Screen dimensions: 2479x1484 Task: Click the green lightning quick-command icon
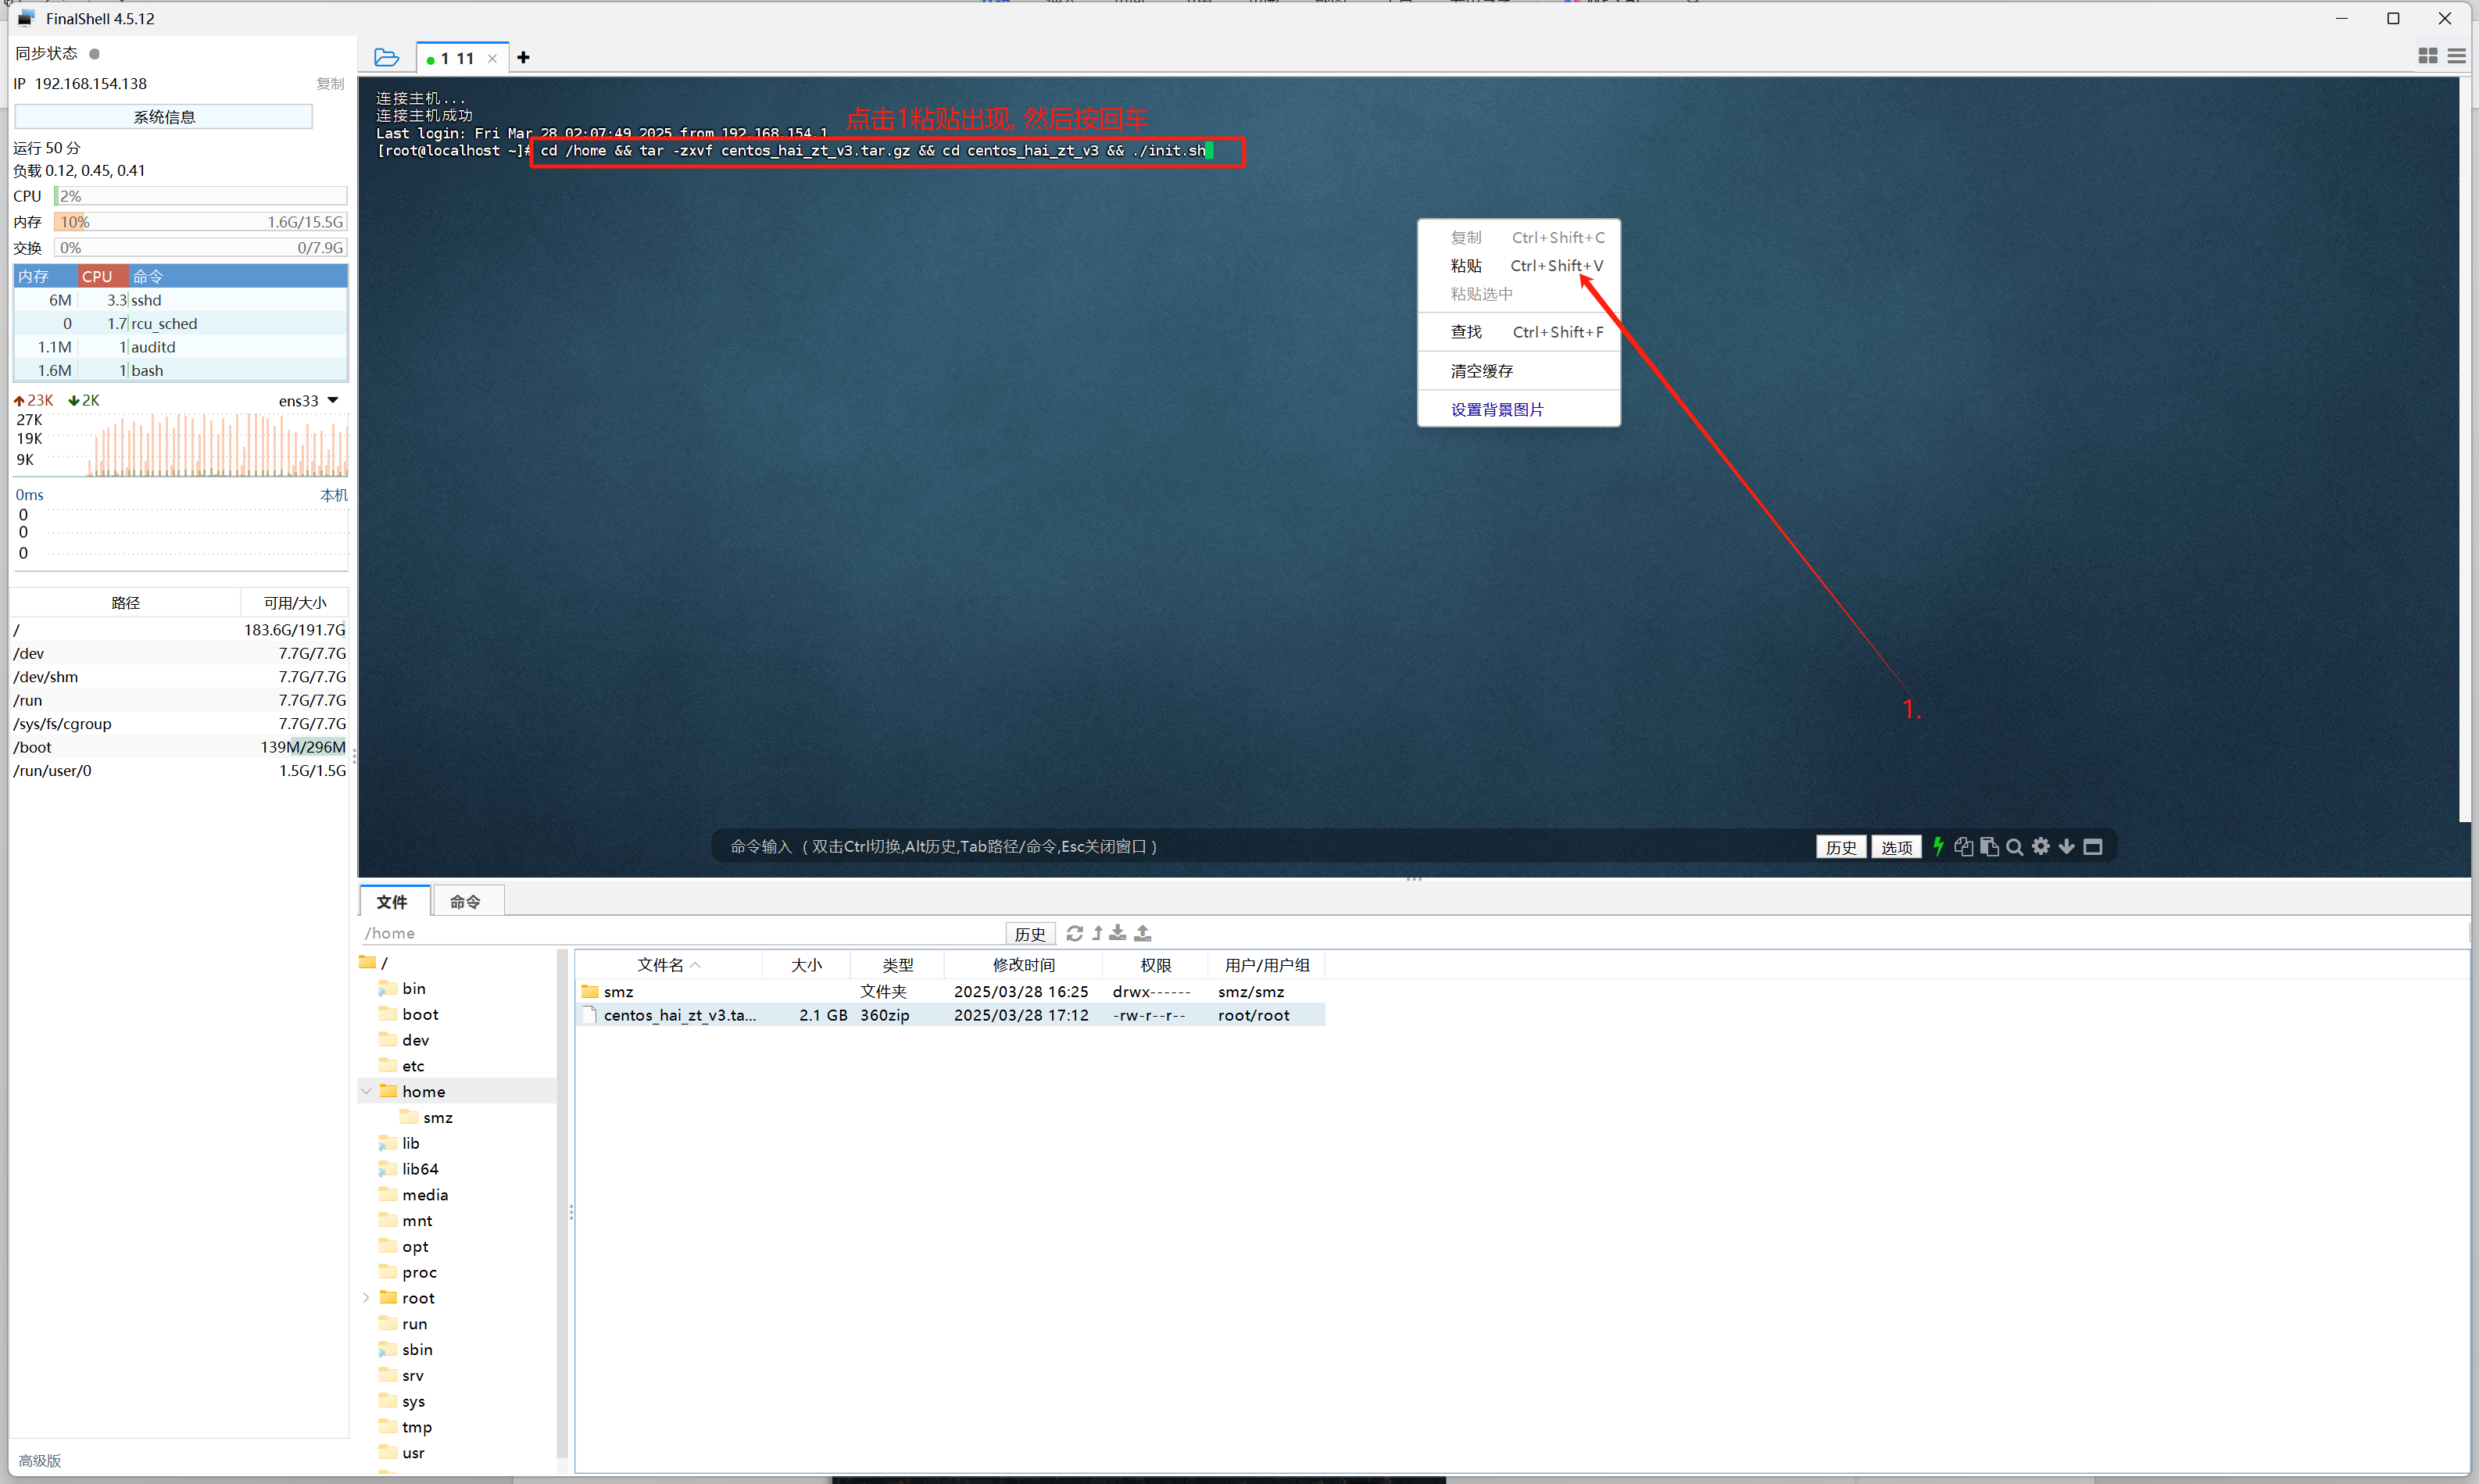[x=1938, y=847]
